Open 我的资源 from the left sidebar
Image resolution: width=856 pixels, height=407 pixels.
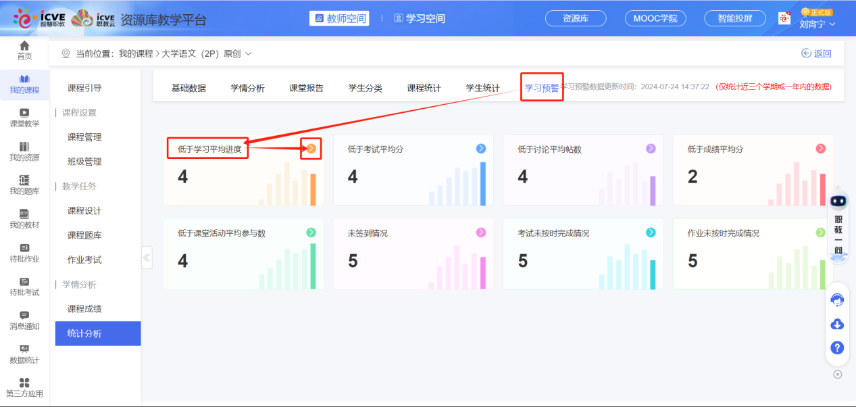(x=24, y=153)
